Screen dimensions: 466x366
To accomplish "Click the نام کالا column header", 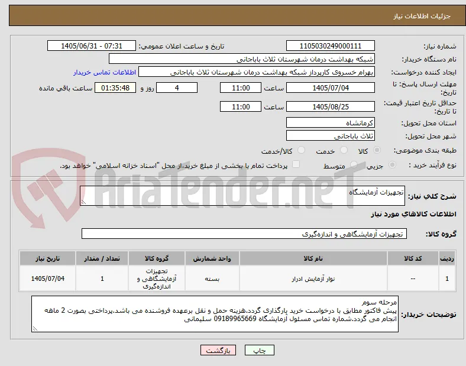I will 313,258.
